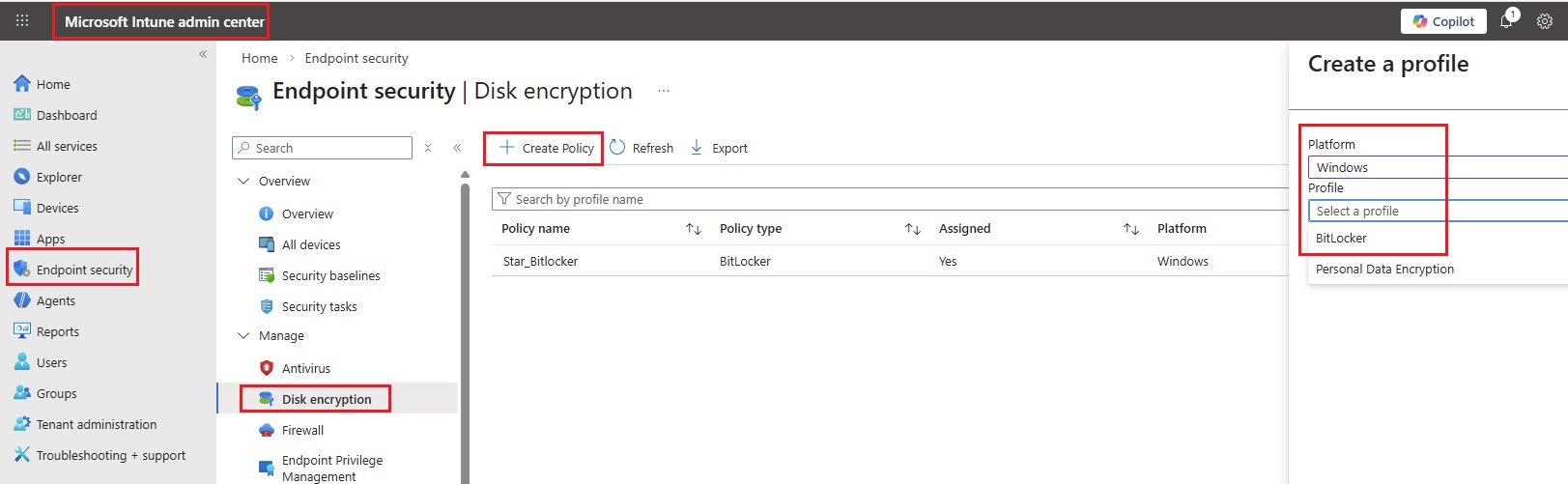Image resolution: width=1568 pixels, height=484 pixels.
Task: Select Disk encryption in the Manage menu
Action: click(326, 399)
